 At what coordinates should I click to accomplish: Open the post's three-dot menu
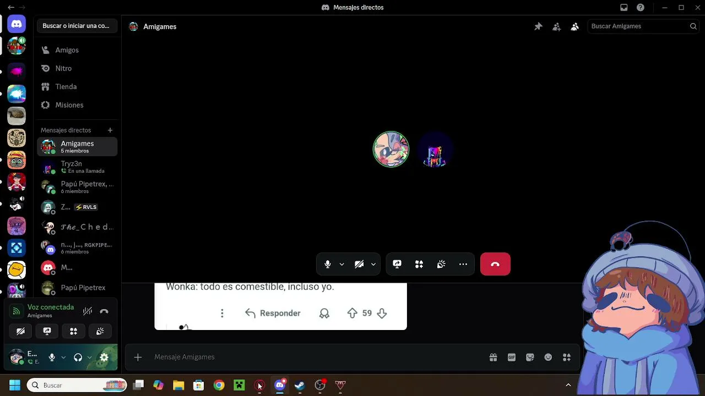tap(222, 313)
